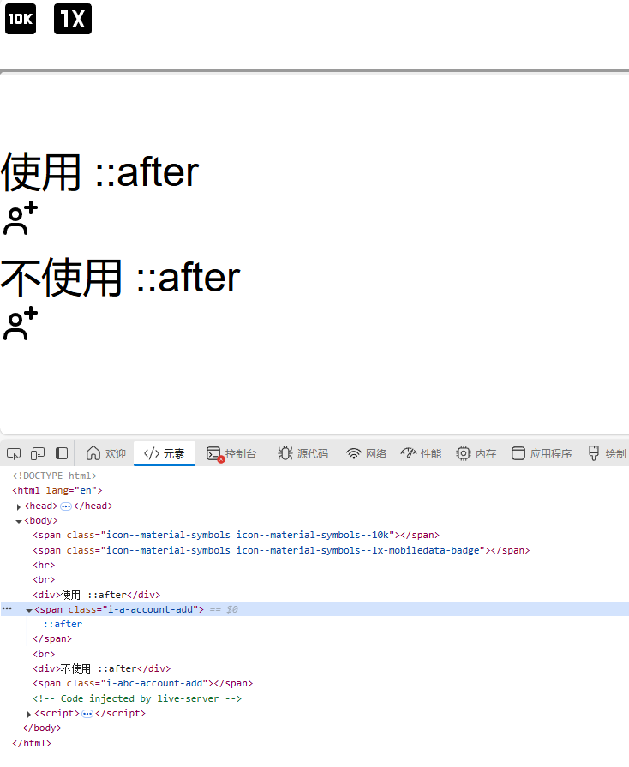This screenshot has height=767, width=629.
Task: Click the 不使用 ::after heading text
Action: pyautogui.click(x=120, y=278)
